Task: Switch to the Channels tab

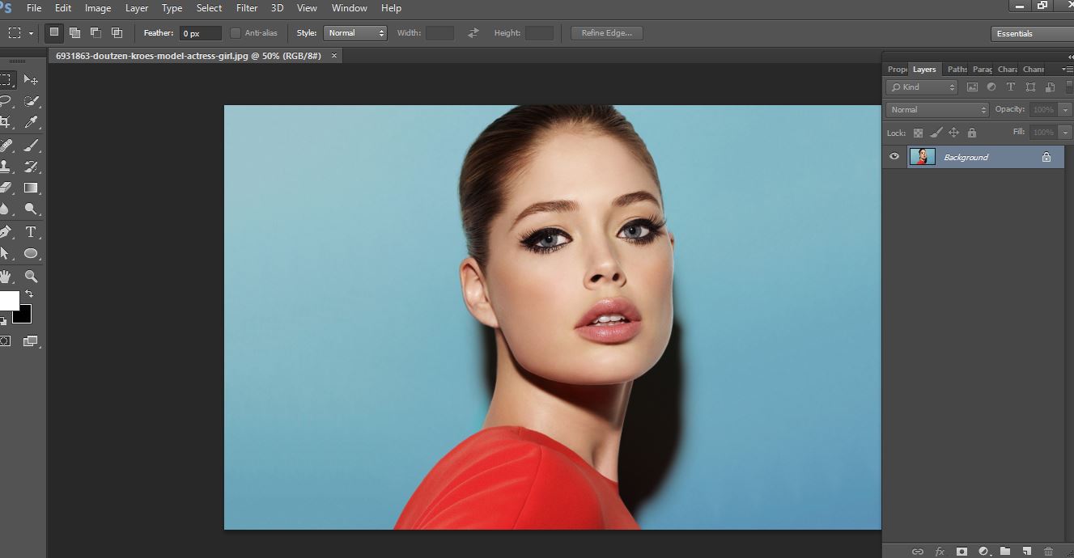Action: tap(1034, 69)
